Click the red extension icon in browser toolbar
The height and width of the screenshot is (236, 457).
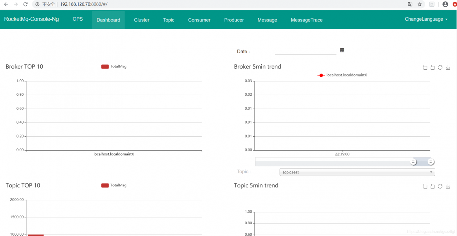point(455,4)
